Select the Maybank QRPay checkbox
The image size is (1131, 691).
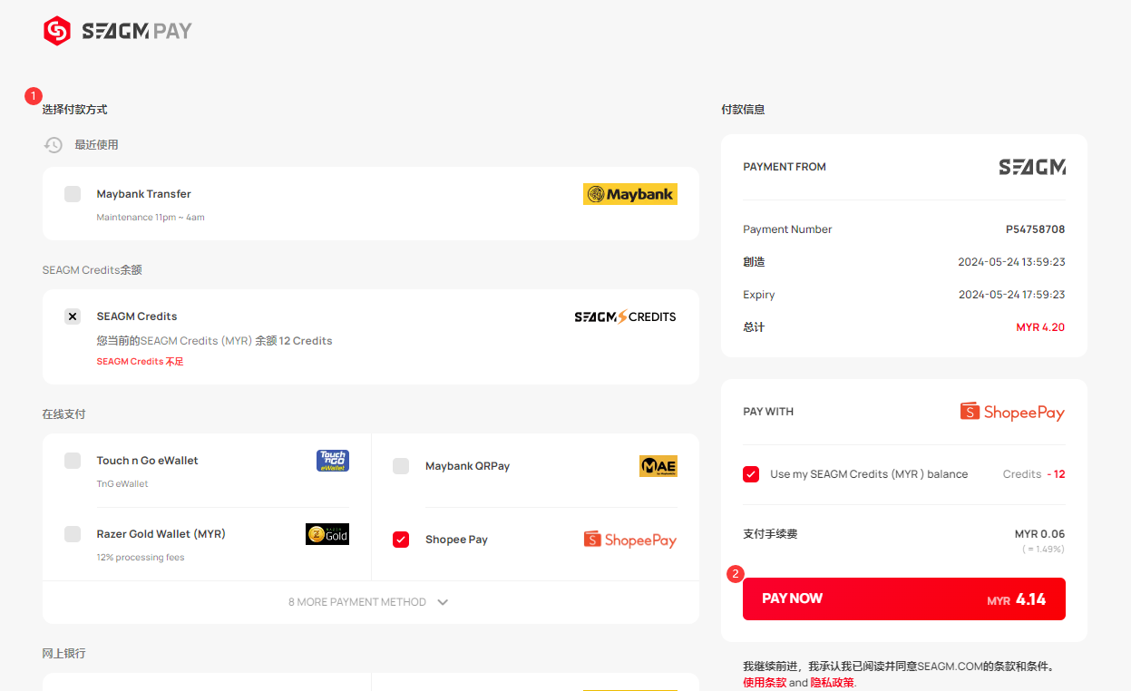pyautogui.click(x=401, y=466)
